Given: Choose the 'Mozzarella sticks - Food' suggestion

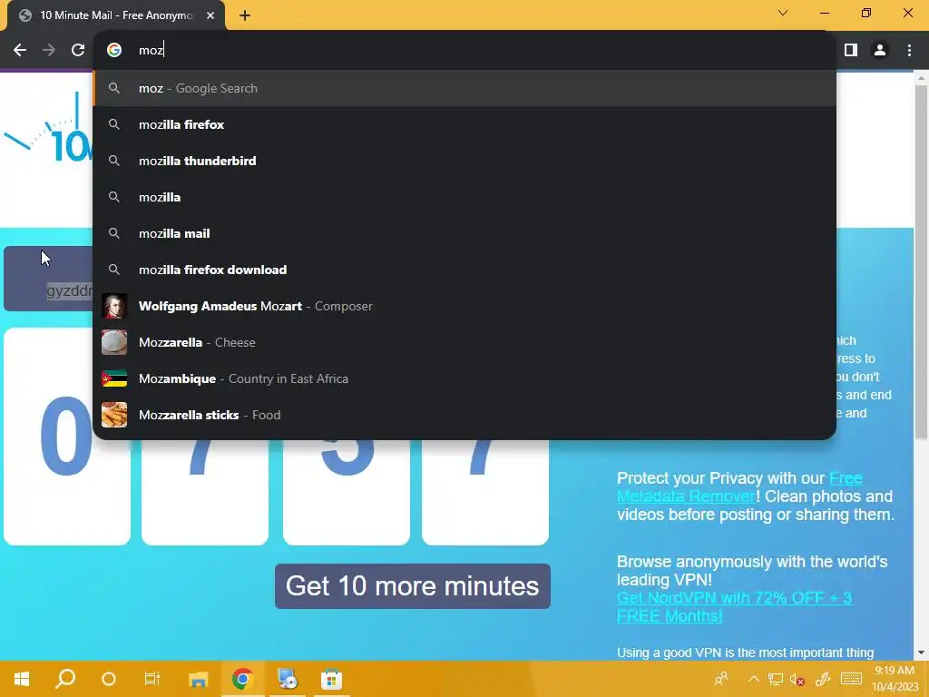Looking at the screenshot, I should [464, 415].
